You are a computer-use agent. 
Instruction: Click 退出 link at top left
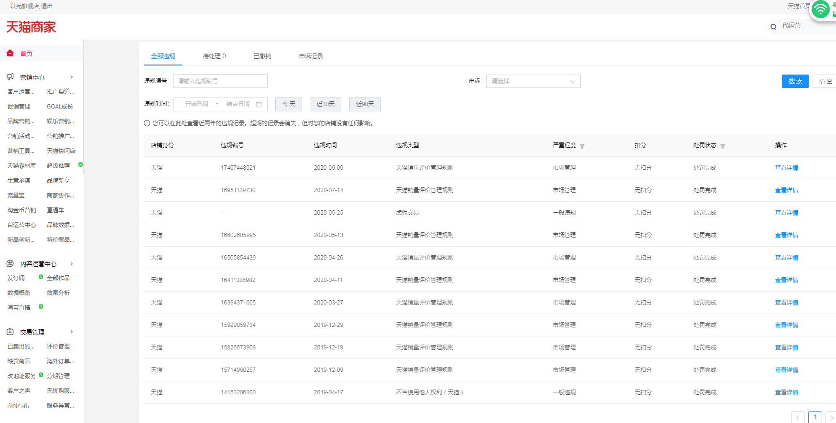[47, 6]
